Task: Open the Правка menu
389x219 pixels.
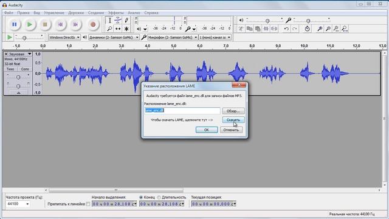Action: [x=23, y=13]
